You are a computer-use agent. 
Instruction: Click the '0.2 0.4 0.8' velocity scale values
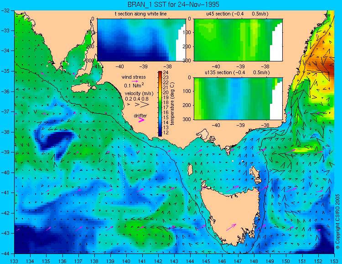(x=137, y=99)
